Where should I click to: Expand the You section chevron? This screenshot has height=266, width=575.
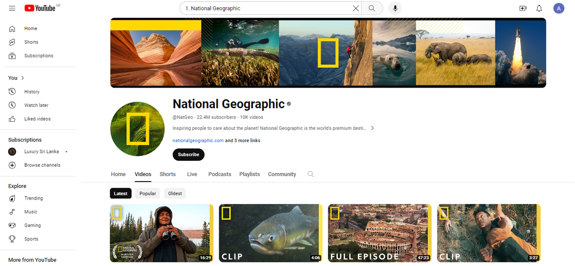tap(22, 78)
